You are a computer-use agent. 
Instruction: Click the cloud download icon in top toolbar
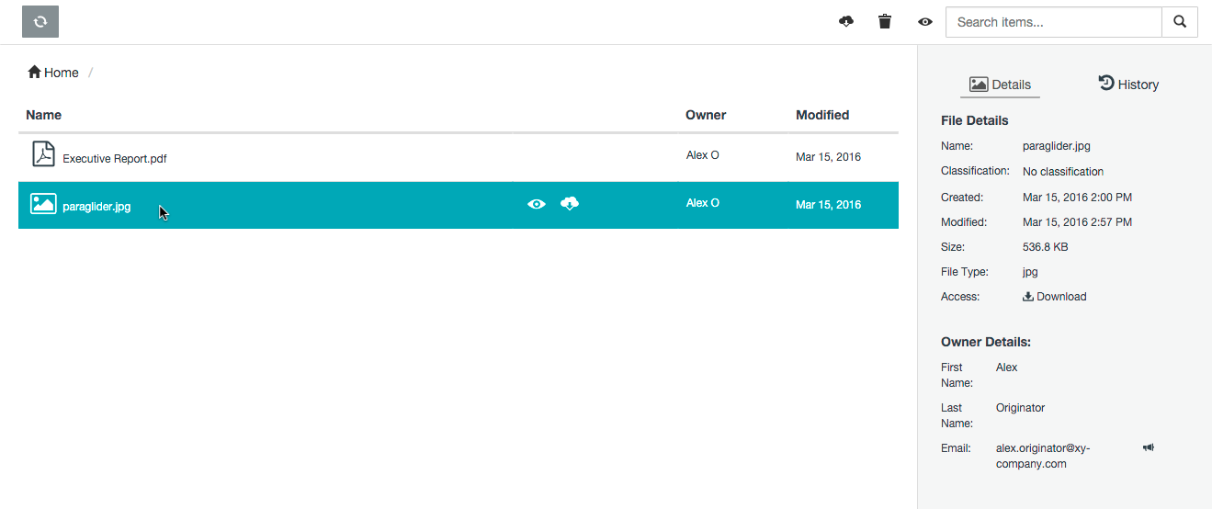(846, 22)
